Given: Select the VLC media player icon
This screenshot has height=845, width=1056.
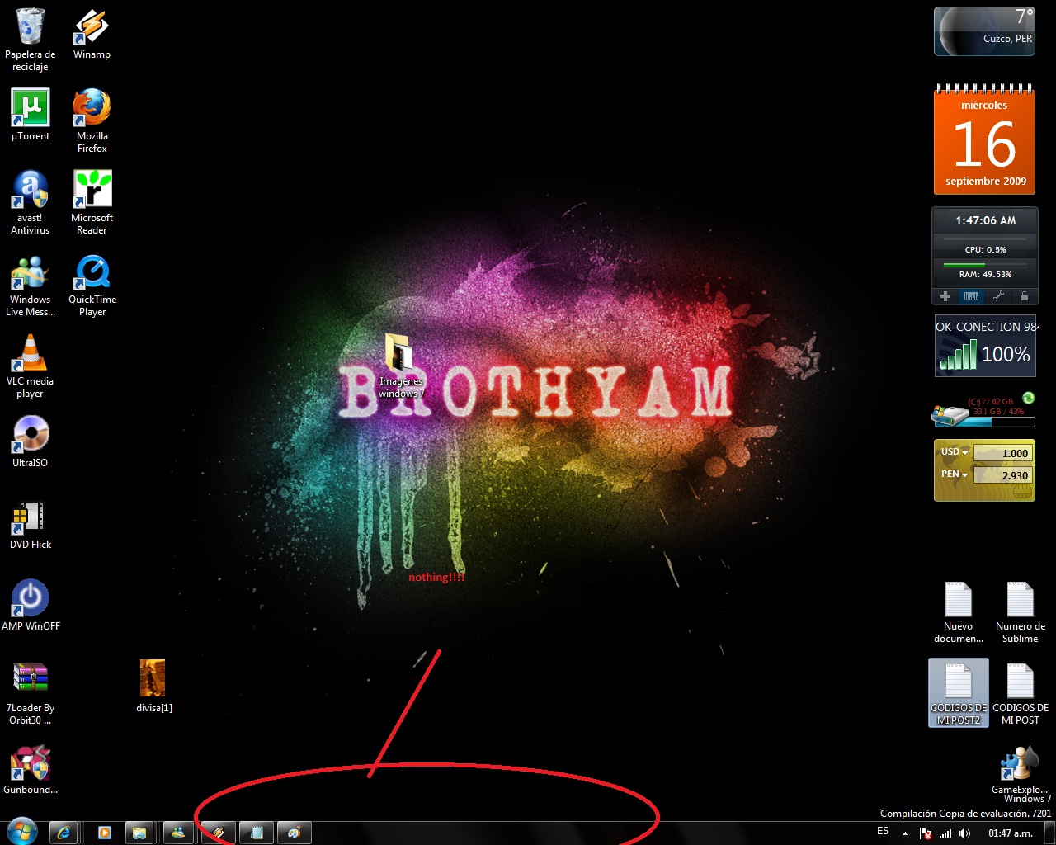Looking at the screenshot, I should 31,353.
